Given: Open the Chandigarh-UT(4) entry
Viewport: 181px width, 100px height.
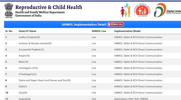Looking at the screenshot, I should [x=28, y=68].
